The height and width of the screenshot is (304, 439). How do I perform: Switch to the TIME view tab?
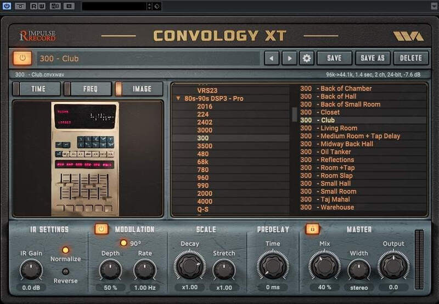click(38, 89)
